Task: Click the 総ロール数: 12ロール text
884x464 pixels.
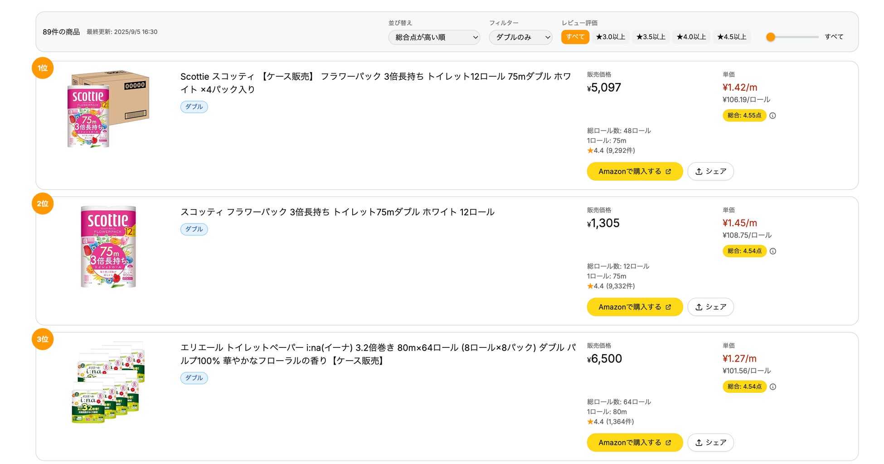Action: click(618, 266)
